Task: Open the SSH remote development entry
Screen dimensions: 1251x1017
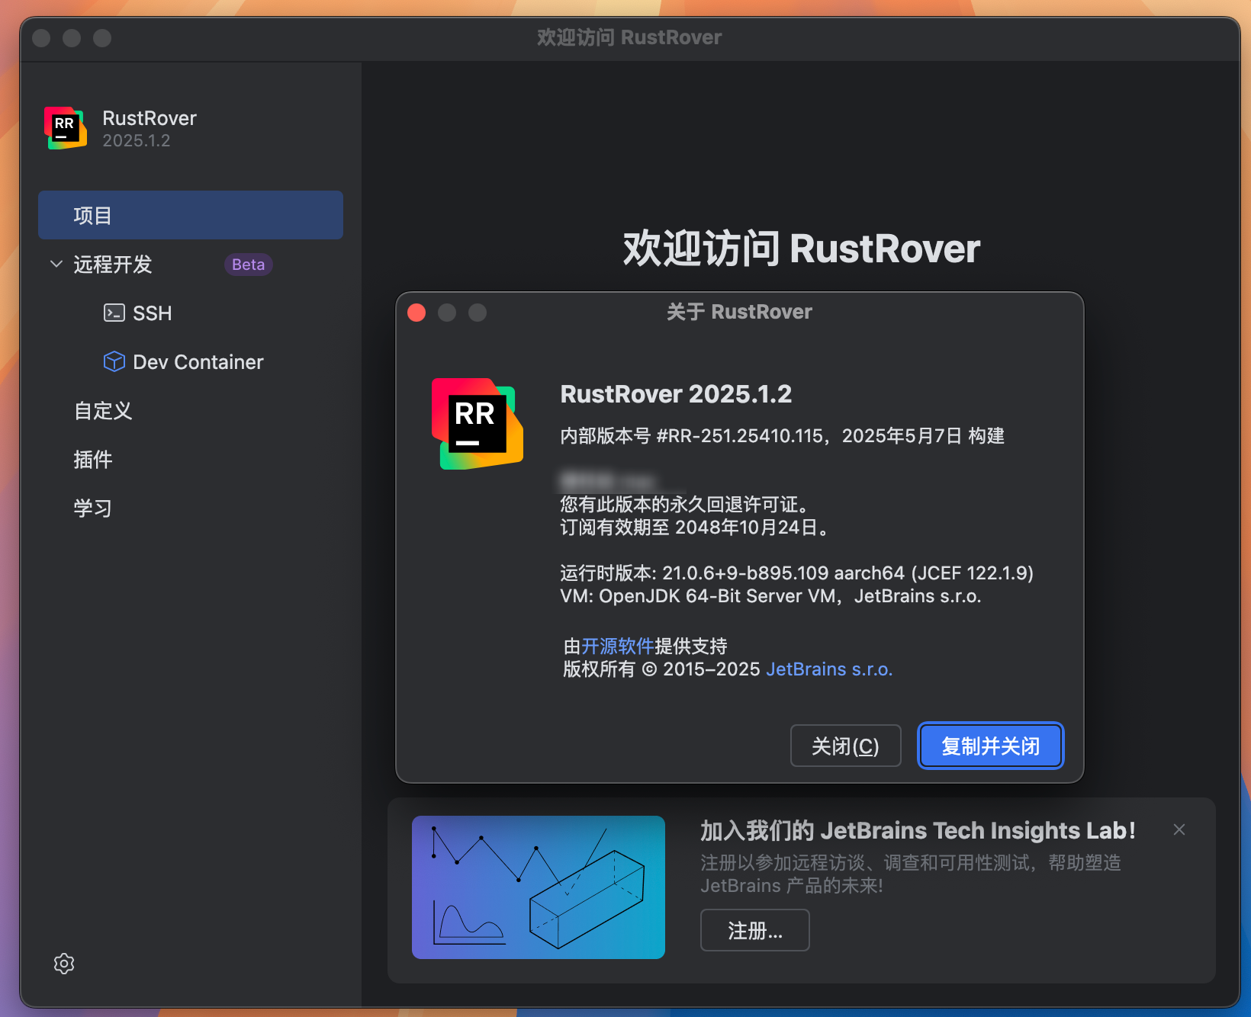Action: pos(152,313)
